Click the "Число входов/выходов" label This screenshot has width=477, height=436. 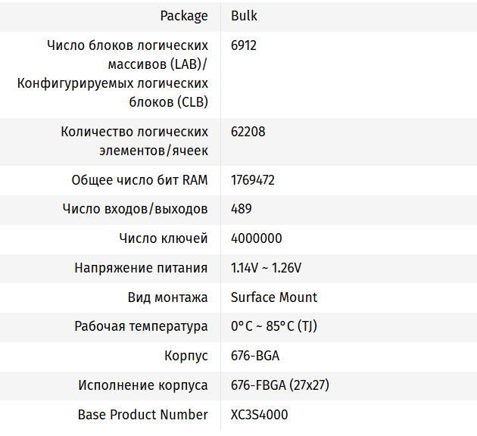pyautogui.click(x=135, y=209)
